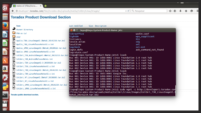This screenshot has width=201, height=113.
Task: Reload the page with refresh icon
Action: pyautogui.click(x=128, y=11)
